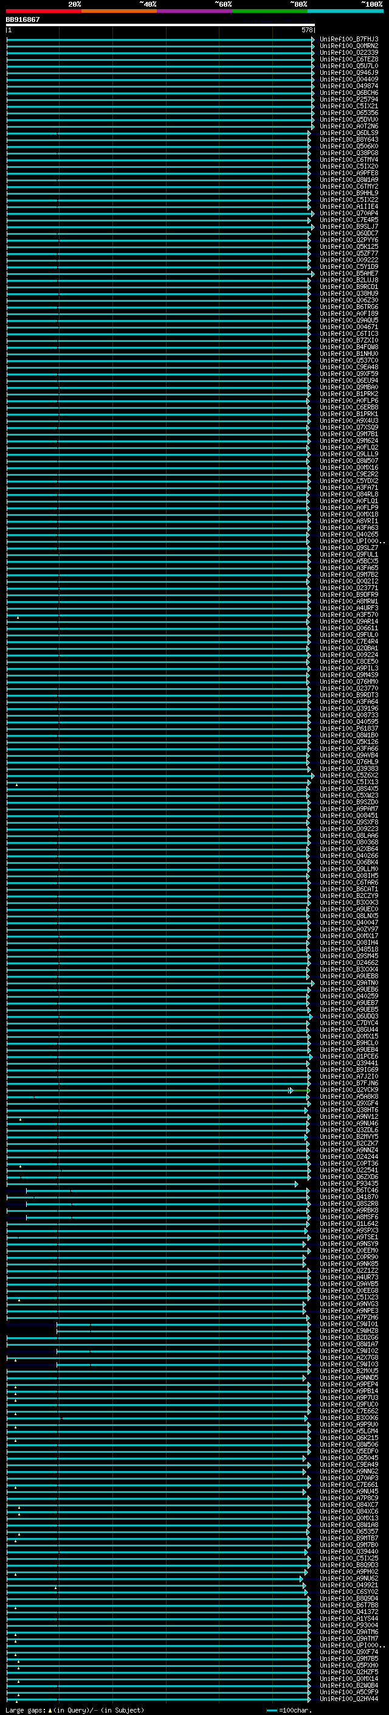This screenshot has height=1715, width=389.
Task: Open hit UniRef100_A1YS44
Action: (x=348, y=1619)
